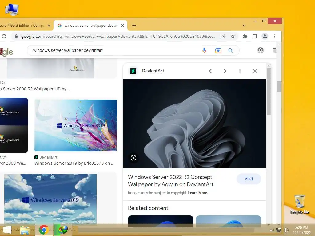Click the taskbar volume speaker icon

pyautogui.click(x=286, y=230)
